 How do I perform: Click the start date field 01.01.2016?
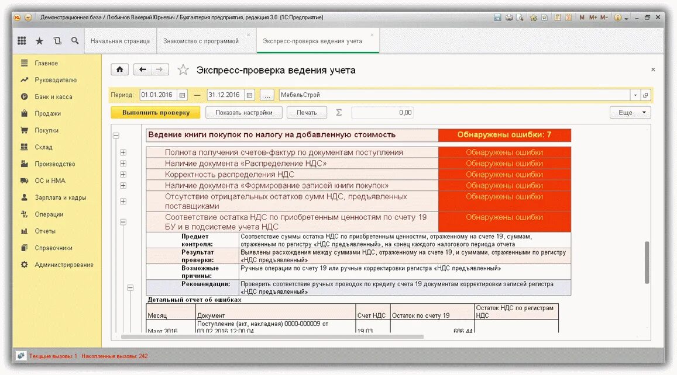pos(159,95)
